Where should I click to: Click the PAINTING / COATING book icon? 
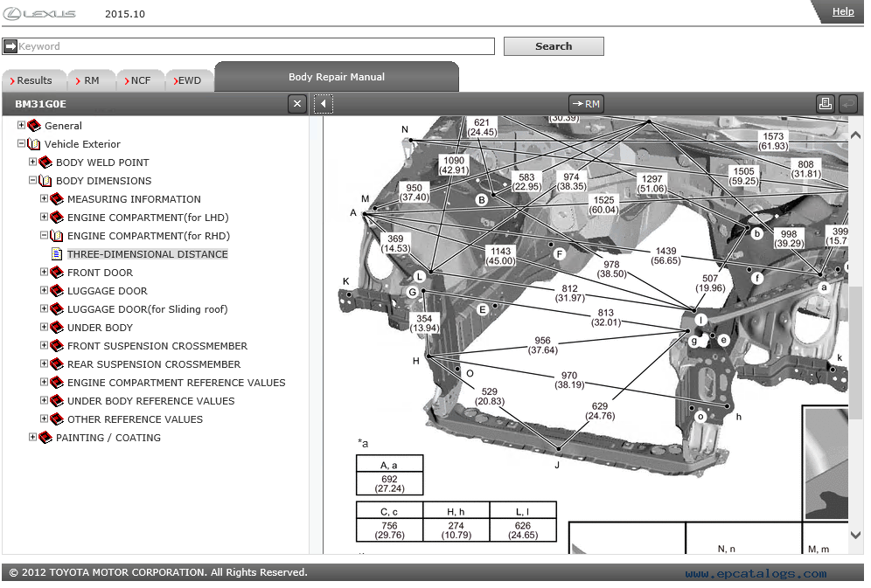point(45,438)
